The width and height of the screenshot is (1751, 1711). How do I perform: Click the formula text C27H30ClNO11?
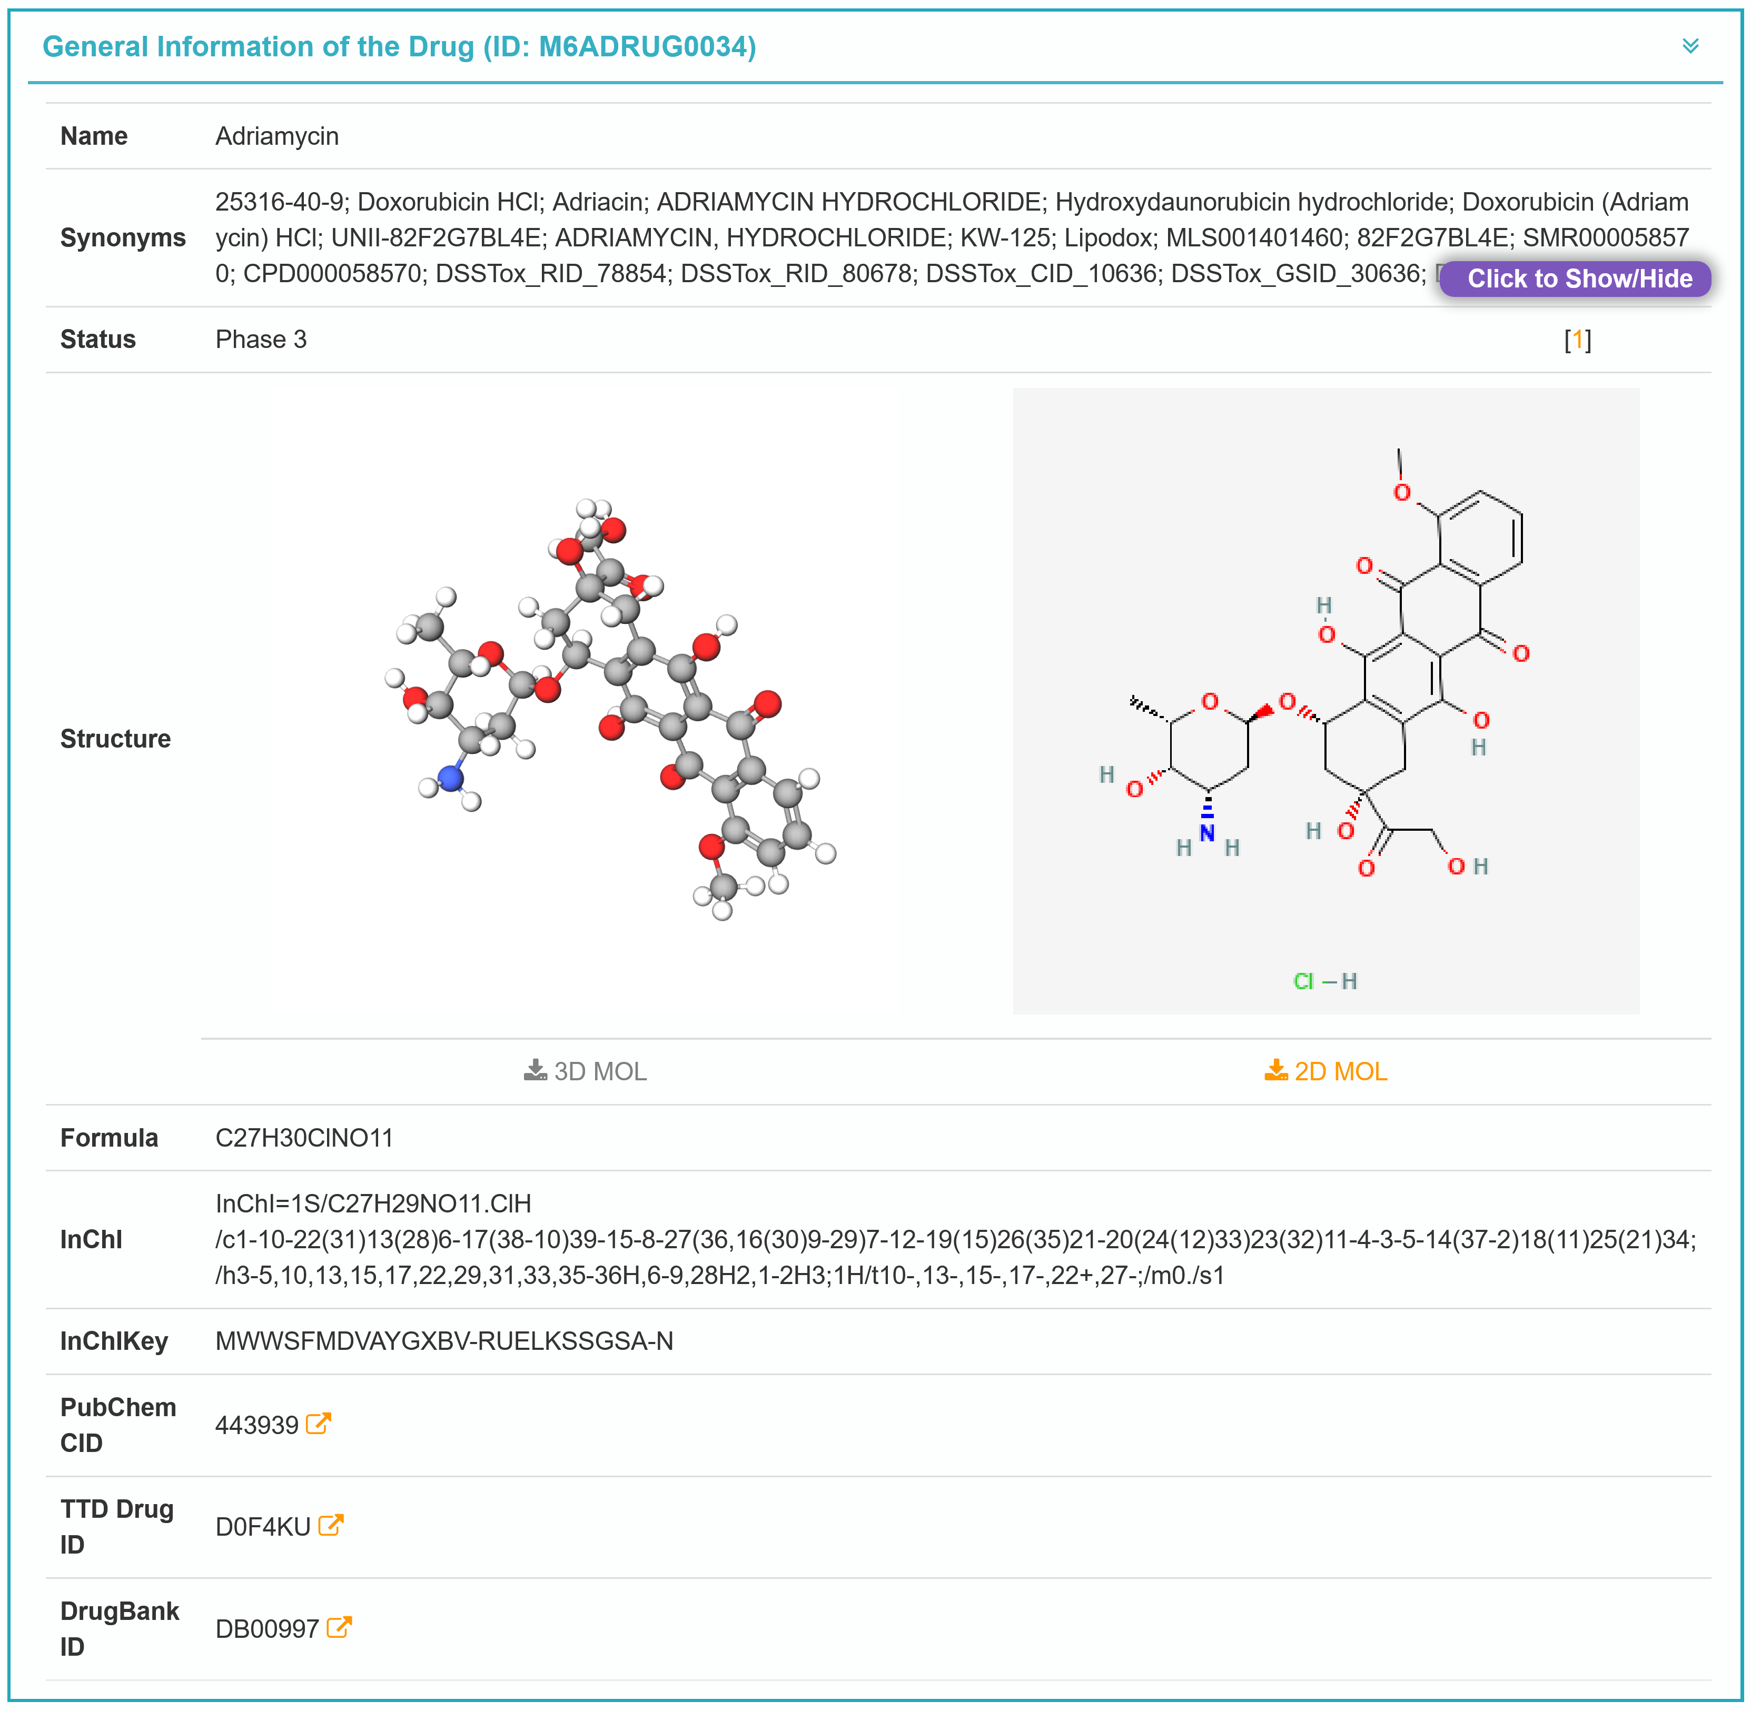(x=304, y=1138)
